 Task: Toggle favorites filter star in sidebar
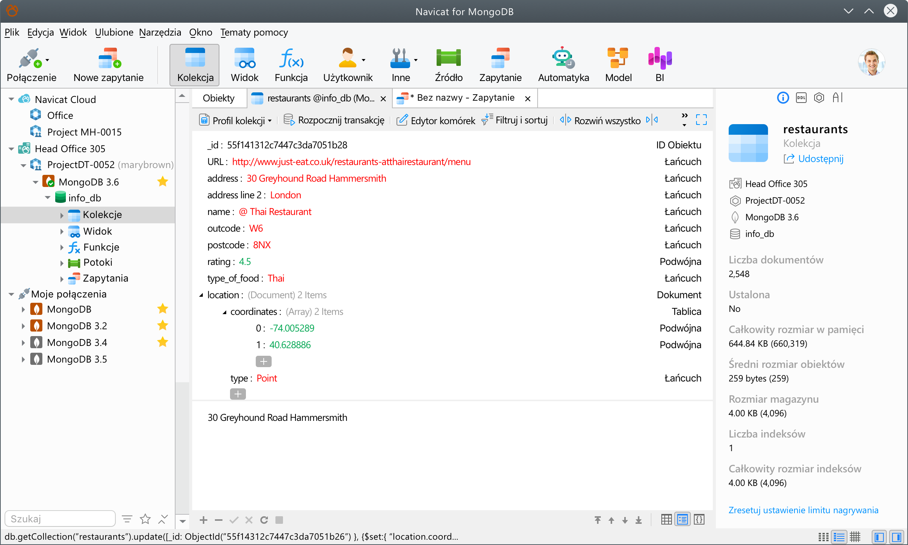[x=145, y=519]
